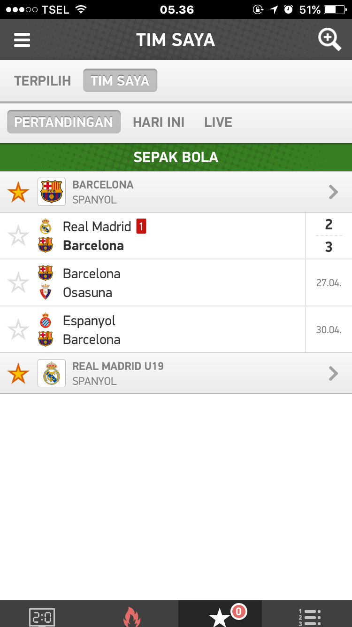This screenshot has width=352, height=627.
Task: Tap the Barcelona club crest
Action: tap(51, 191)
